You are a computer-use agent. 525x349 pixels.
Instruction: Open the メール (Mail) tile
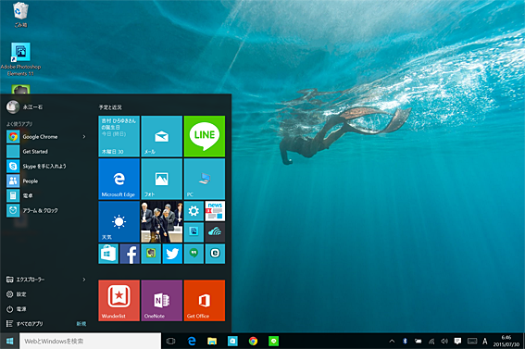point(162,136)
